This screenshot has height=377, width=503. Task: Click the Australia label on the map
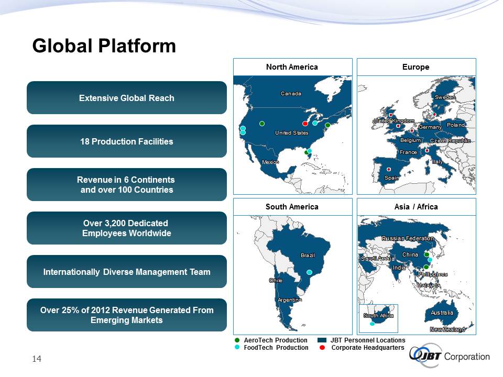tap(441, 313)
